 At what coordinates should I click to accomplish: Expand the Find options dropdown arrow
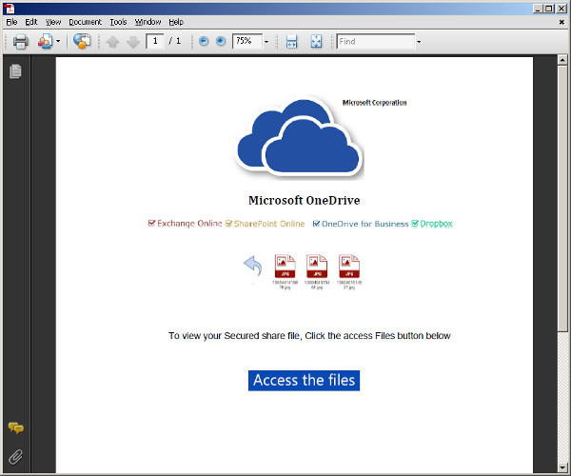click(x=419, y=42)
